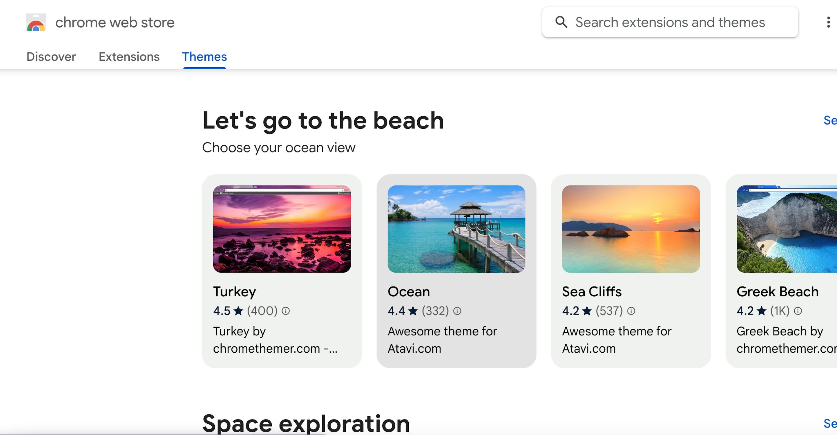Click the '4.5' rating on Turkey
837x435 pixels.
click(222, 311)
